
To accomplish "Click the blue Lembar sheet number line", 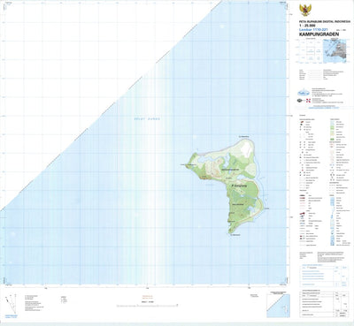I will tap(313, 29).
